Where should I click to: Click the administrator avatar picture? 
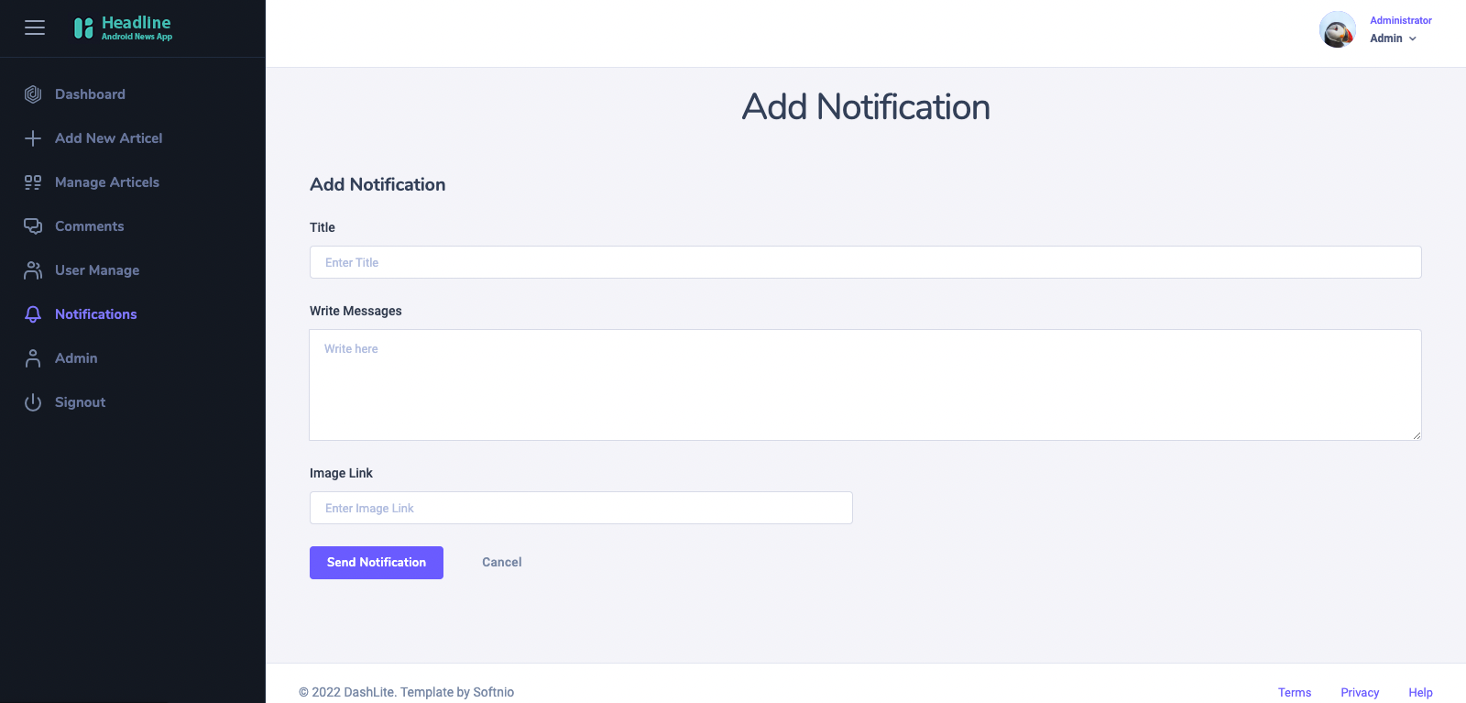click(x=1338, y=29)
